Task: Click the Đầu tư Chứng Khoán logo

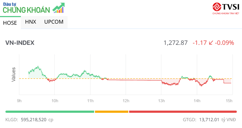Action: tap(27, 8)
